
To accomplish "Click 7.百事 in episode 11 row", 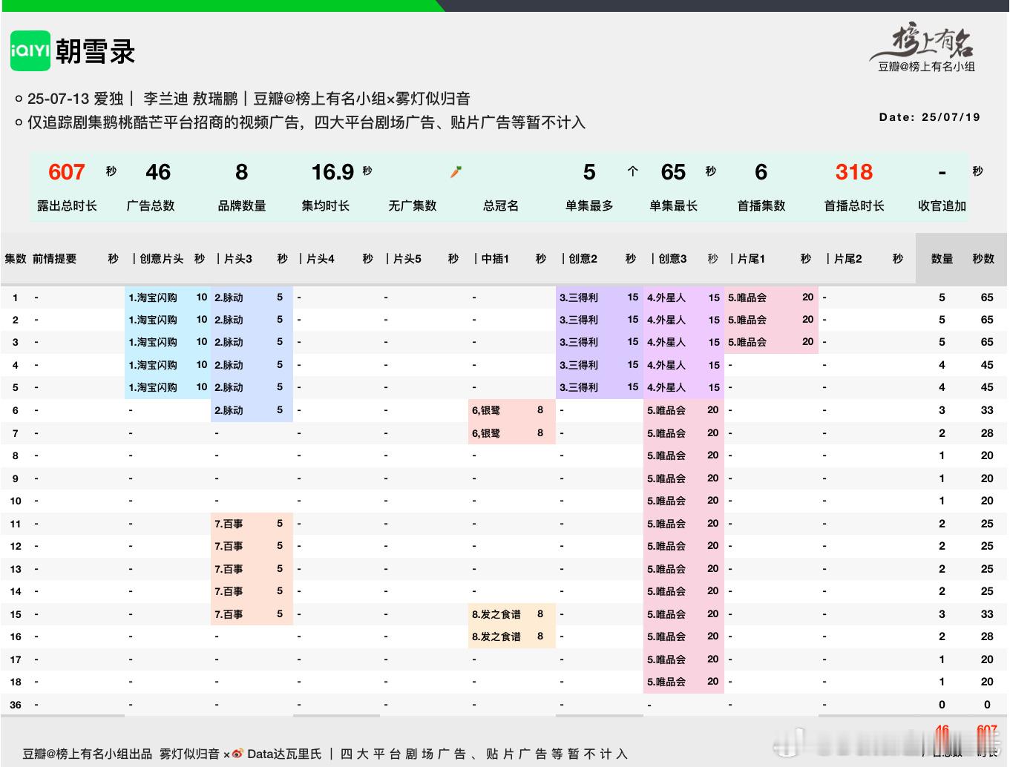I will coord(229,524).
